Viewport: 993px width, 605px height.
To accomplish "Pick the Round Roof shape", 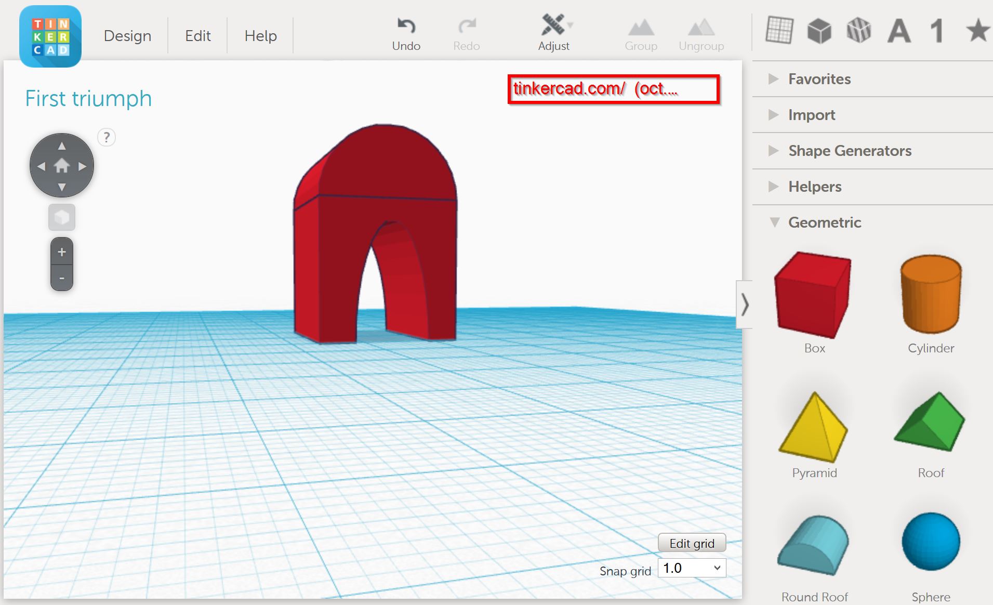I will pos(814,545).
